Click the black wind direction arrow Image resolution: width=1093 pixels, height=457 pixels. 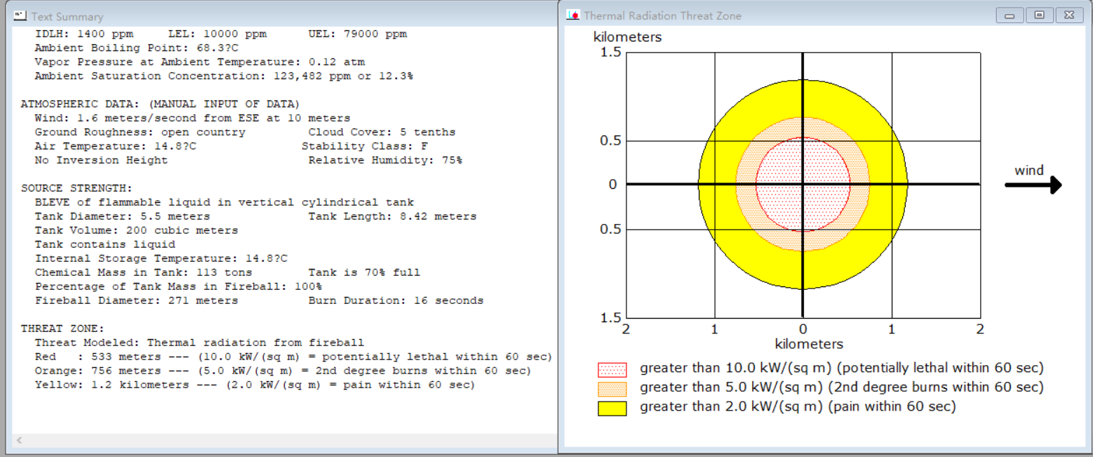(x=1033, y=185)
